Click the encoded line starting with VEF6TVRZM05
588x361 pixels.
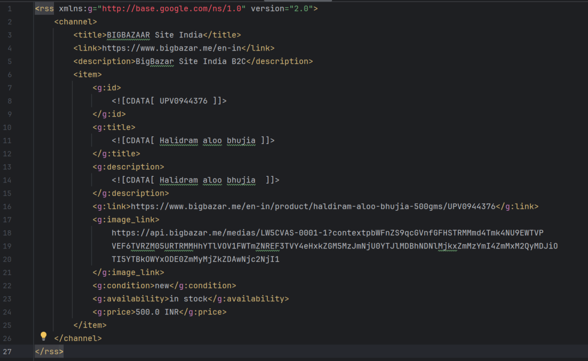click(x=335, y=246)
